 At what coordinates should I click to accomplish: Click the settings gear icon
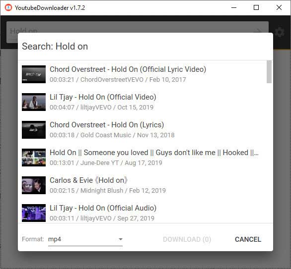point(279,32)
